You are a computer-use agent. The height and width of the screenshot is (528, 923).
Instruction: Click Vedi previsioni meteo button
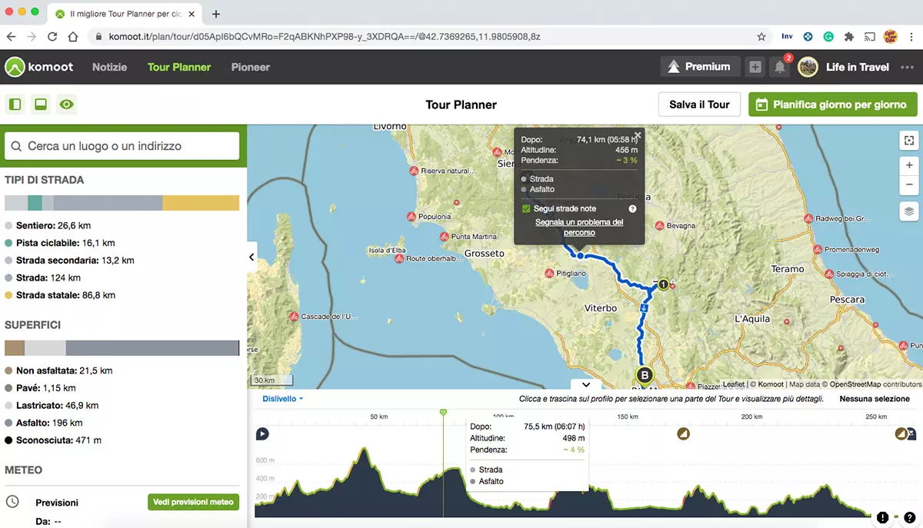[193, 502]
